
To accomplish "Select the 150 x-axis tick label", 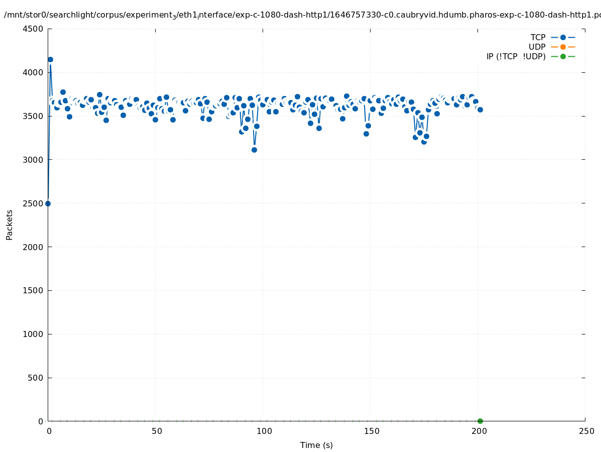I will (371, 431).
